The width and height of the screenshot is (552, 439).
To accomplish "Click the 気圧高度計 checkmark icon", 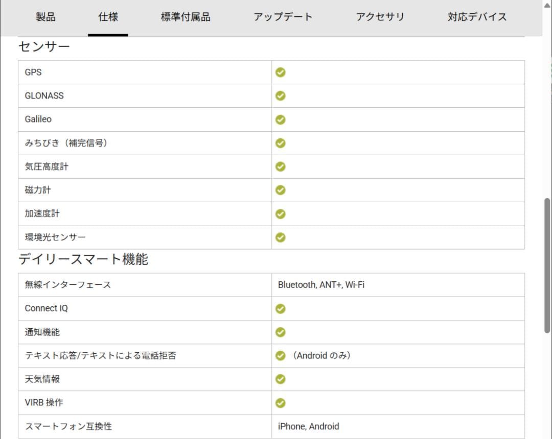I will (x=280, y=166).
